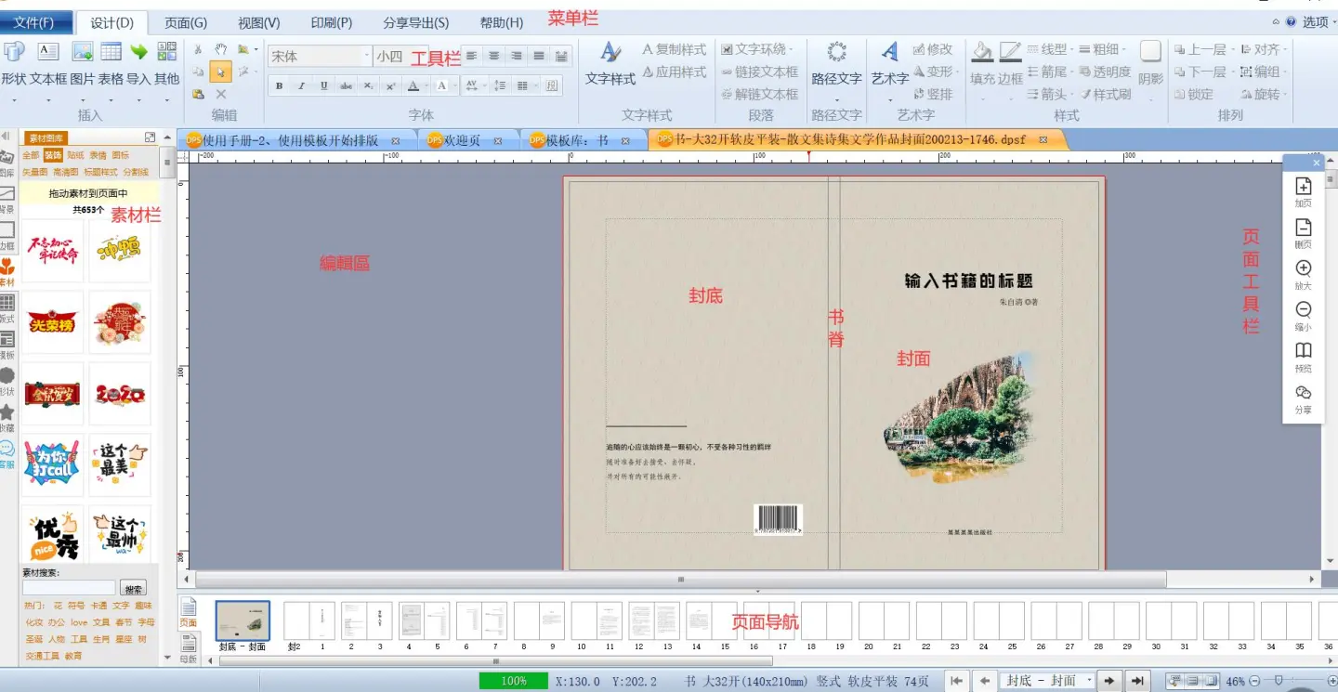Click the 路径文字 path text icon

pyautogui.click(x=836, y=53)
